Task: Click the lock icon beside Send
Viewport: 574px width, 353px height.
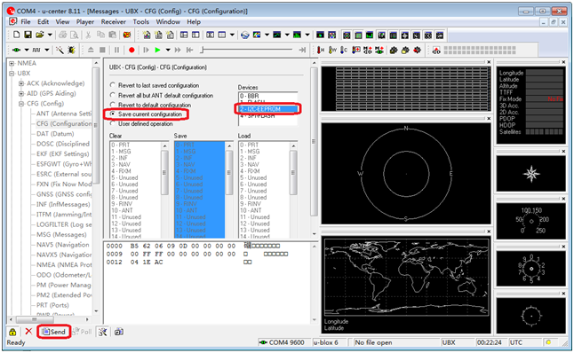Action: point(12,332)
